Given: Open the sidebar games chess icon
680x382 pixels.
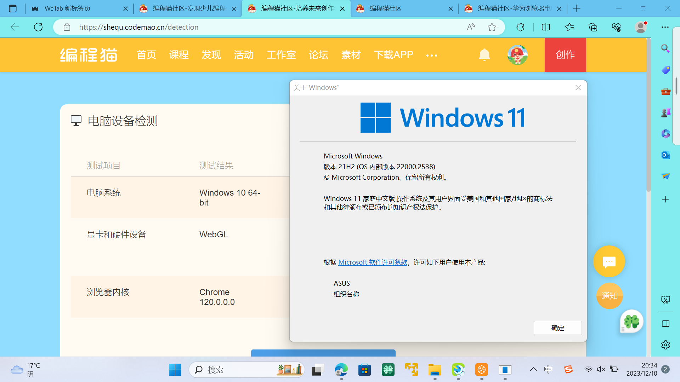Looking at the screenshot, I should pos(665,112).
